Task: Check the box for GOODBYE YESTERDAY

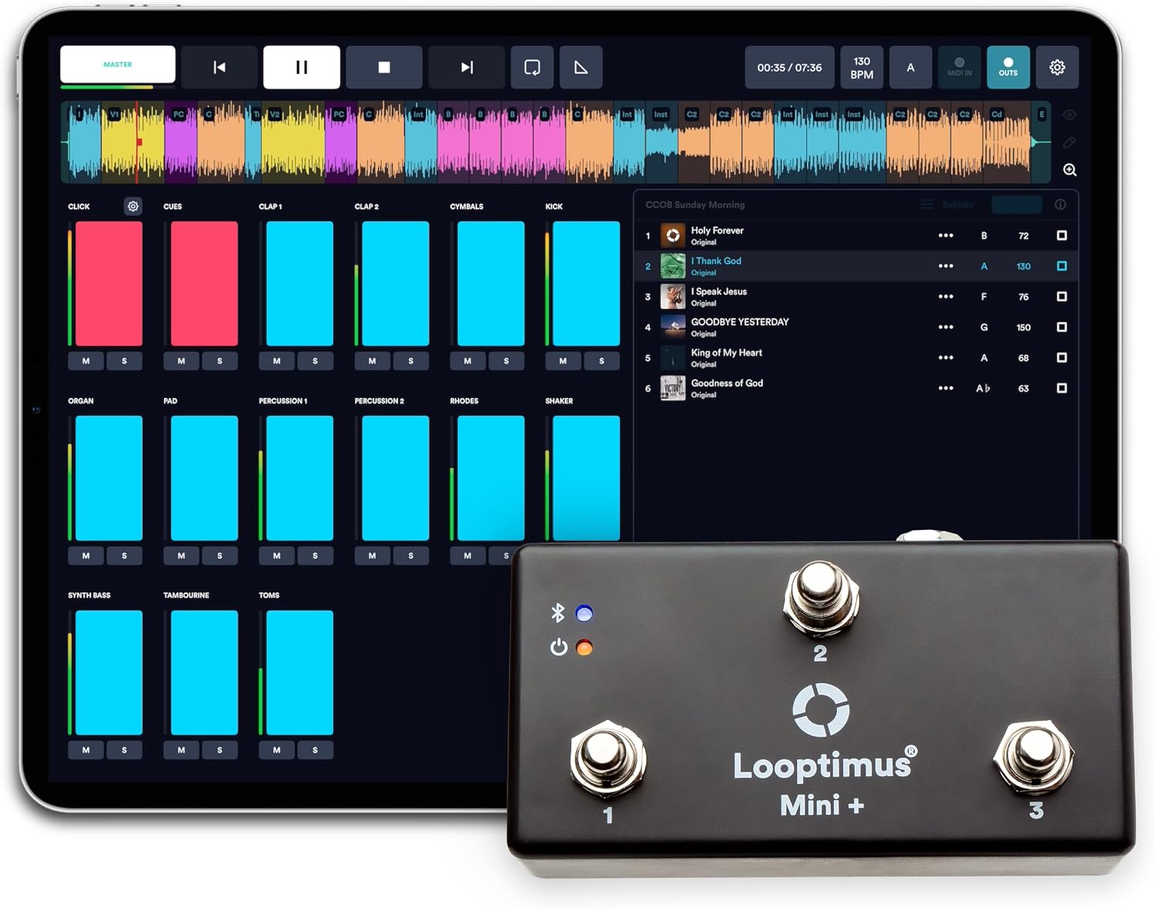Action: (1062, 327)
